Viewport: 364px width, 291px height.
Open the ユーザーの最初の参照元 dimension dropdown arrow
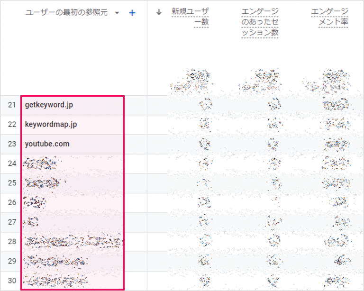coord(117,13)
